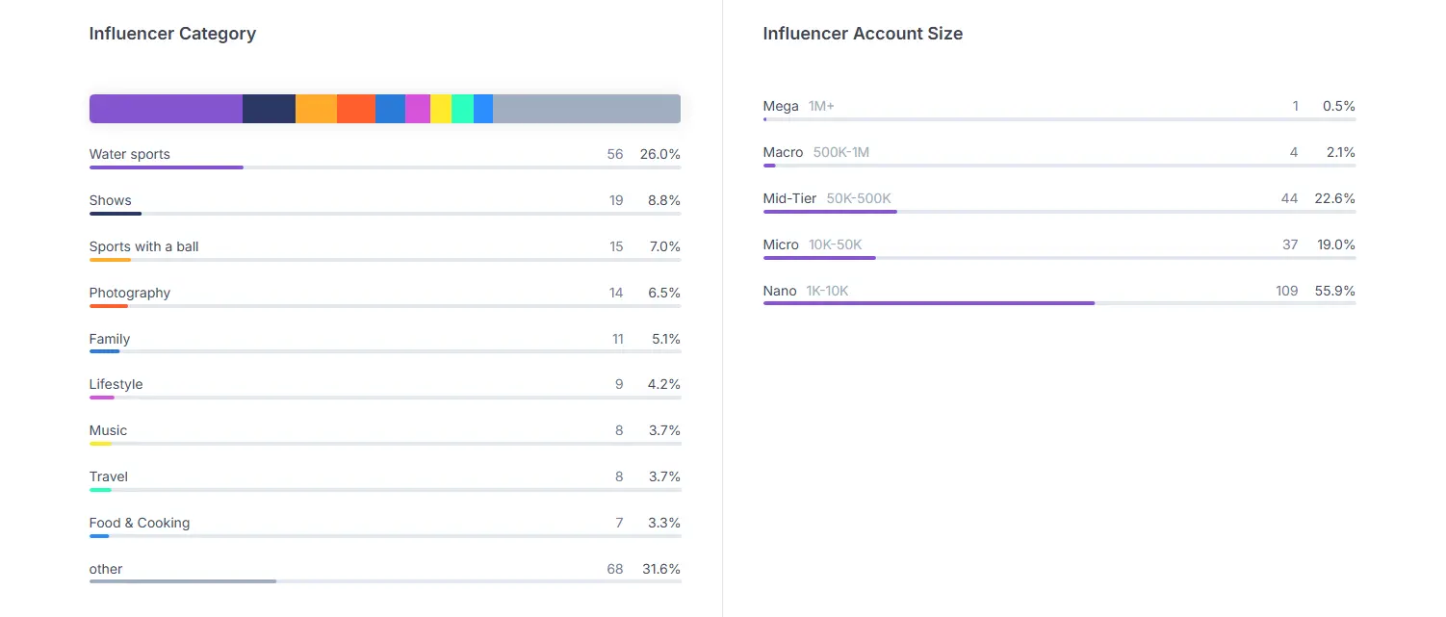Click the Travel category label

coord(109,476)
